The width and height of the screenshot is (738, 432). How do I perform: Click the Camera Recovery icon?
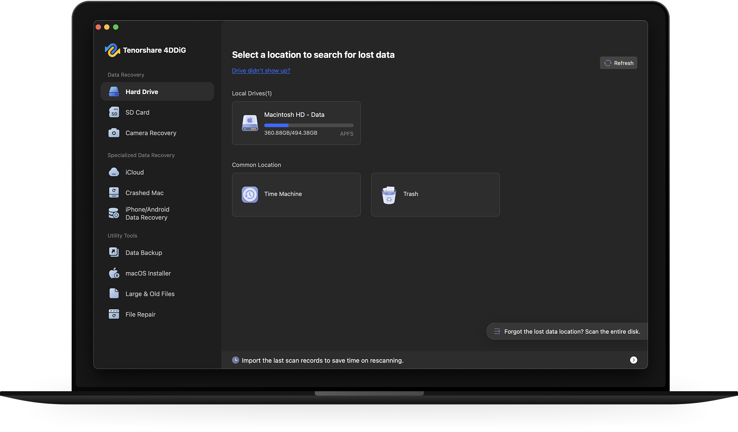[x=114, y=133]
